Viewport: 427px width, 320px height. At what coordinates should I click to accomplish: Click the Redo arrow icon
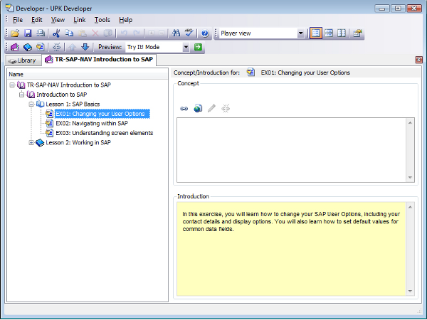(x=137, y=33)
